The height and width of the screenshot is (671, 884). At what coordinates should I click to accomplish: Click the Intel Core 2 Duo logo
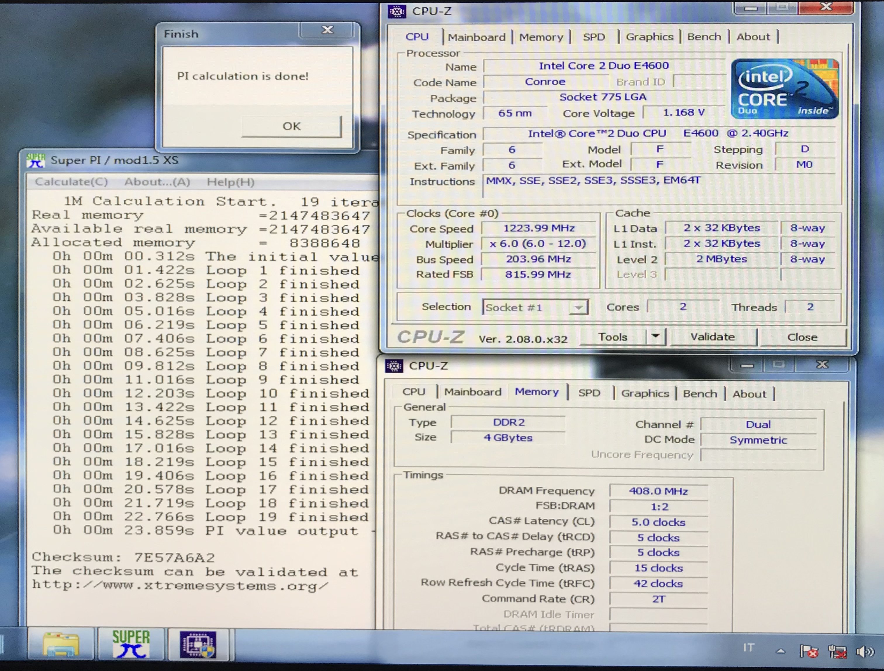coord(785,89)
